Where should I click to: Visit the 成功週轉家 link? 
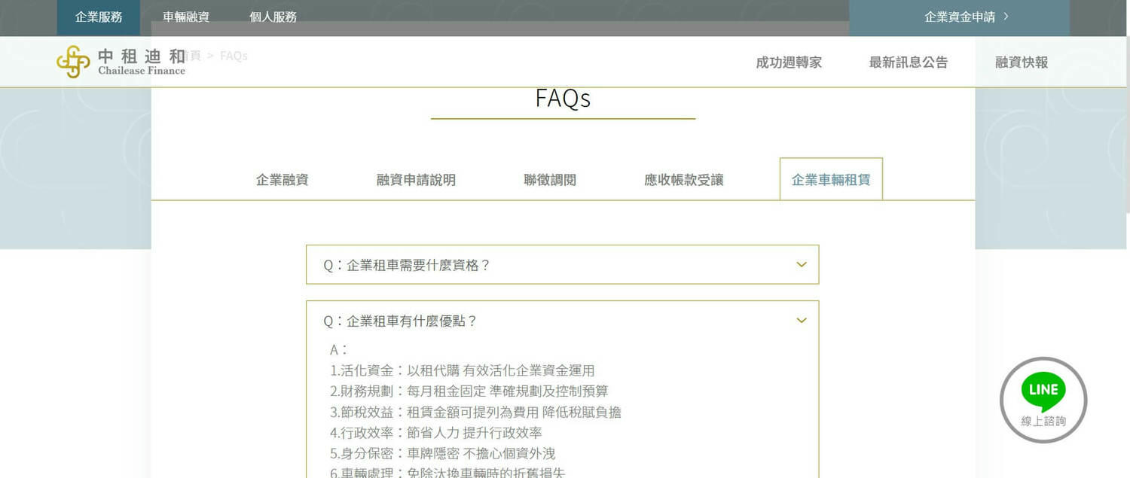[x=789, y=63]
